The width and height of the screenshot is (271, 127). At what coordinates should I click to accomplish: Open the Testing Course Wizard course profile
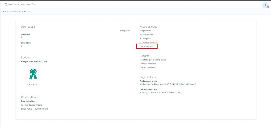31,105
